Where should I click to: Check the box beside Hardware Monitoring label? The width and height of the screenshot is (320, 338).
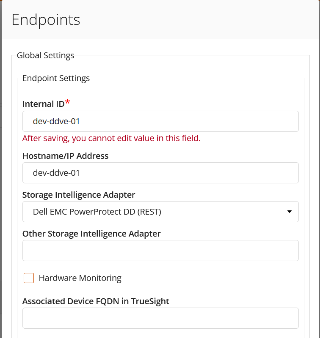(28, 278)
